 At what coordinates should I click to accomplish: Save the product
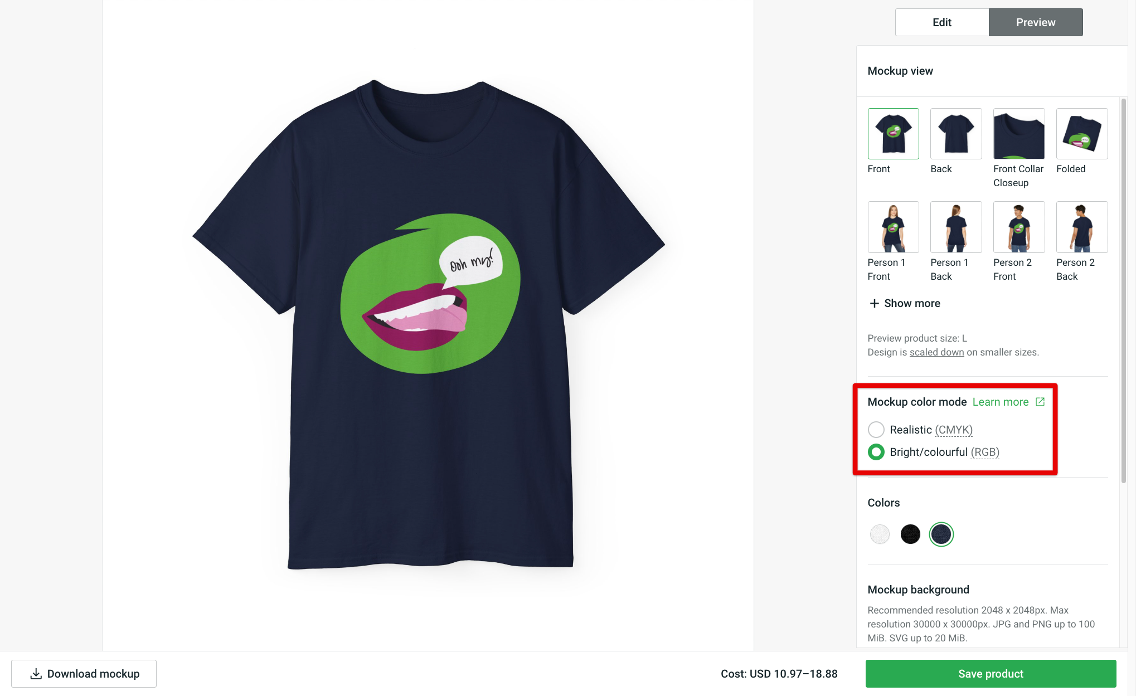click(990, 673)
